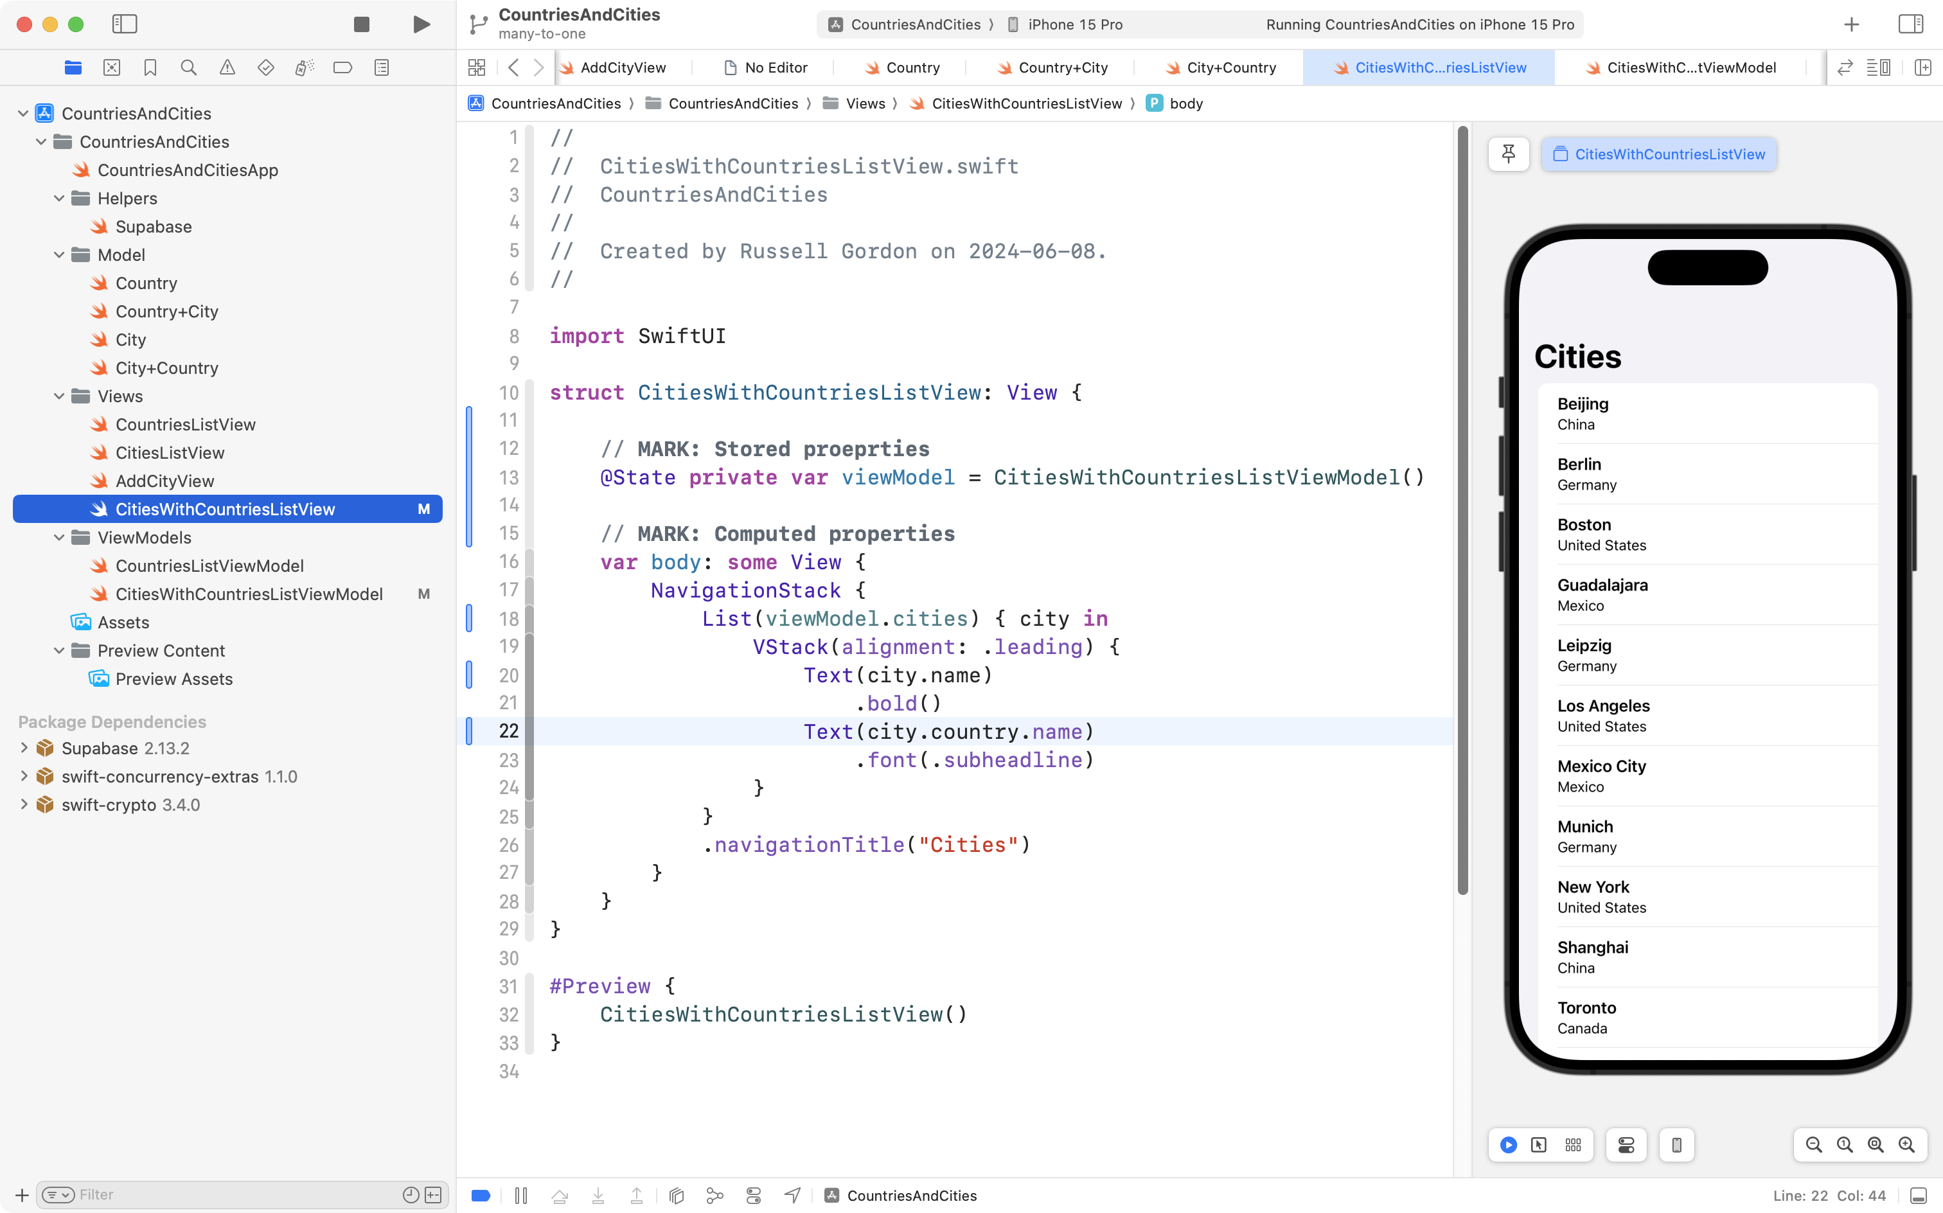Click the add plus button in toolbar
1943x1213 pixels.
[x=1852, y=24]
